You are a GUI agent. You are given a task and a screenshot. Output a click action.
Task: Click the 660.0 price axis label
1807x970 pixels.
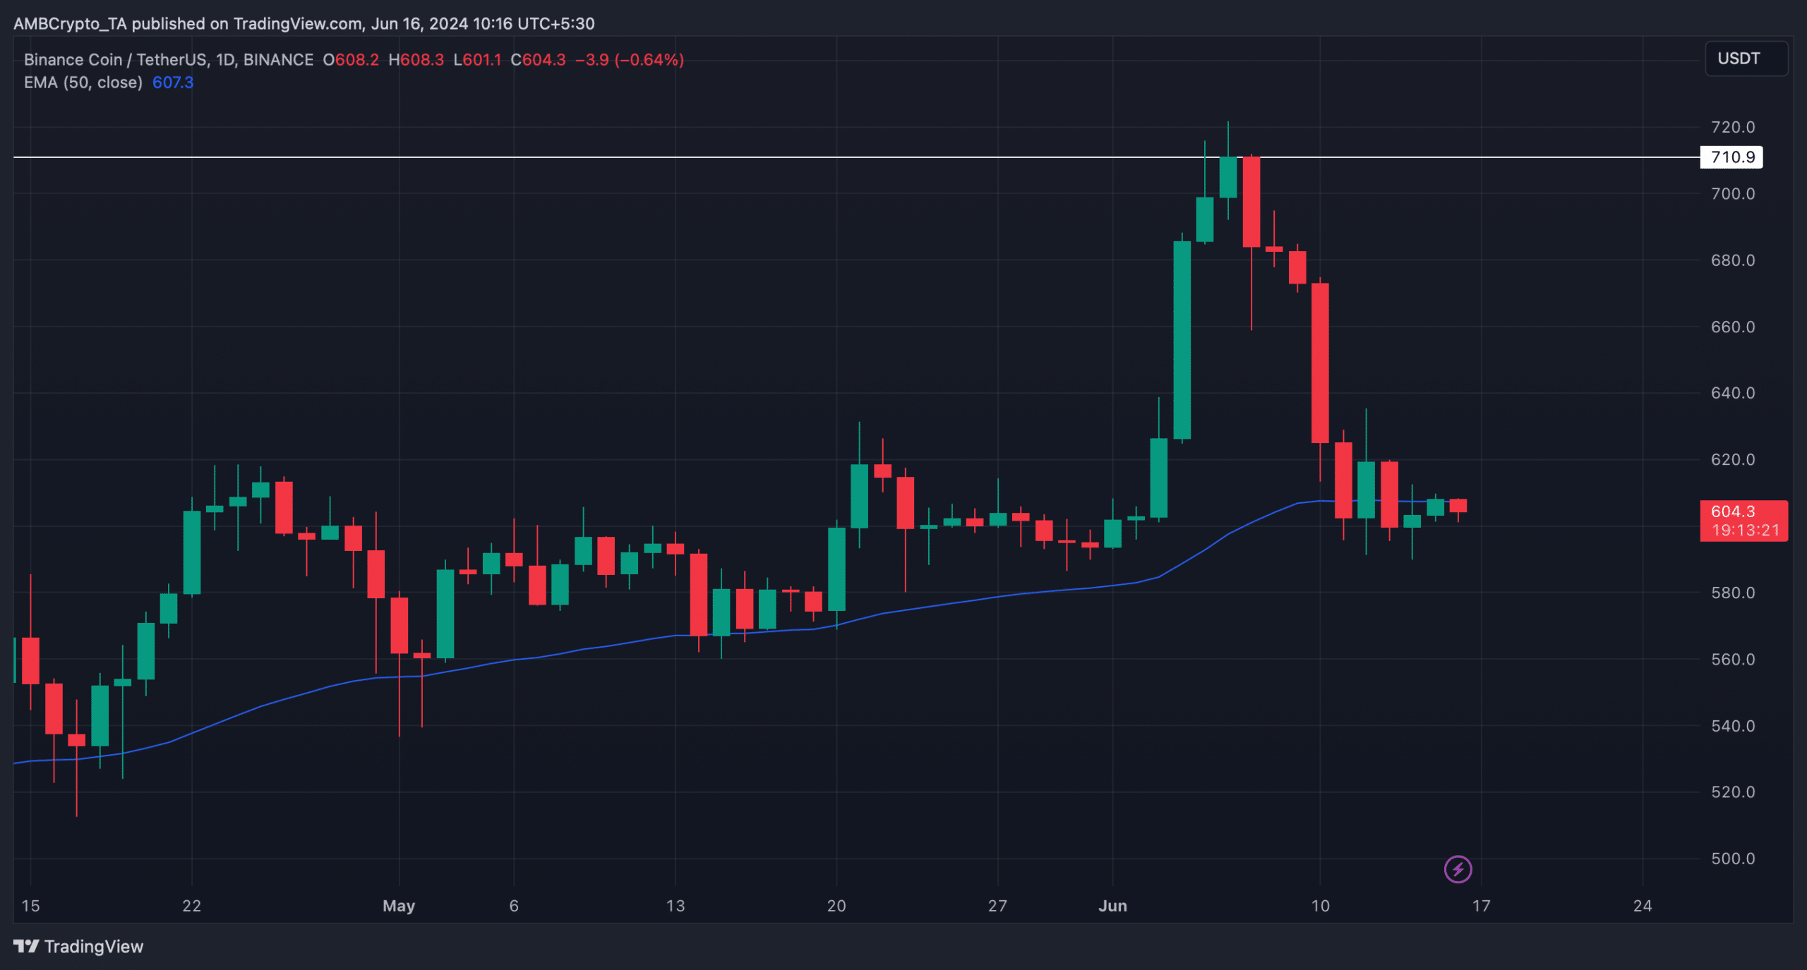(x=1733, y=327)
